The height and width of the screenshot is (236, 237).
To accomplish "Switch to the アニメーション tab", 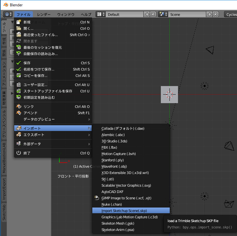I will point(4,74).
